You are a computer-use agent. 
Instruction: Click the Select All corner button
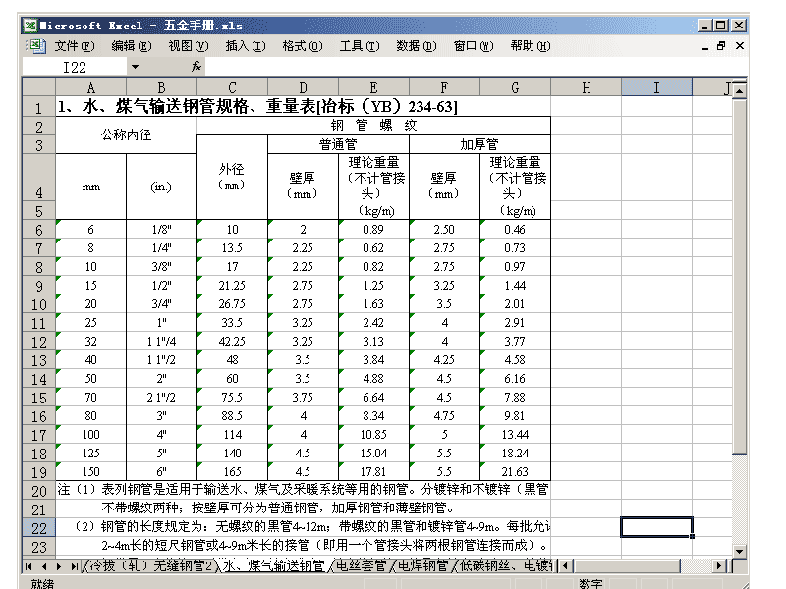[x=38, y=87]
